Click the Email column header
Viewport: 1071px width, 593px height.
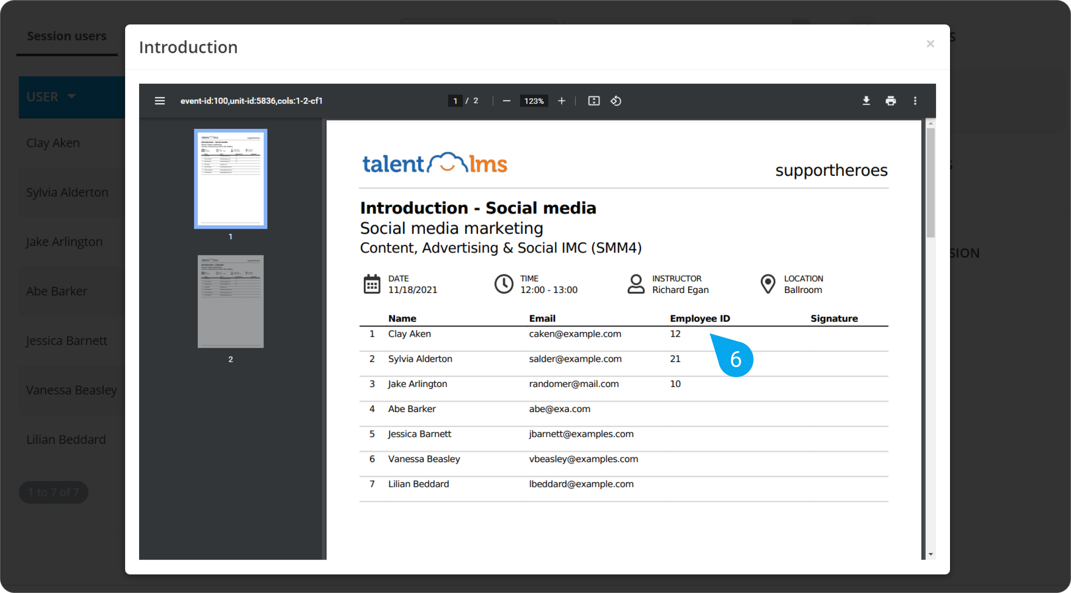(x=542, y=319)
